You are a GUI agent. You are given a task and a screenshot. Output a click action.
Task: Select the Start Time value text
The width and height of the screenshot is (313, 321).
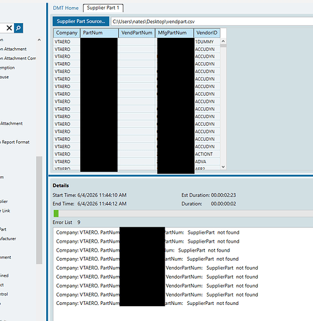pyautogui.click(x=102, y=195)
